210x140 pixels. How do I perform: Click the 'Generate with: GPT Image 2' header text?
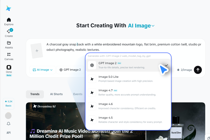click(x=119, y=56)
